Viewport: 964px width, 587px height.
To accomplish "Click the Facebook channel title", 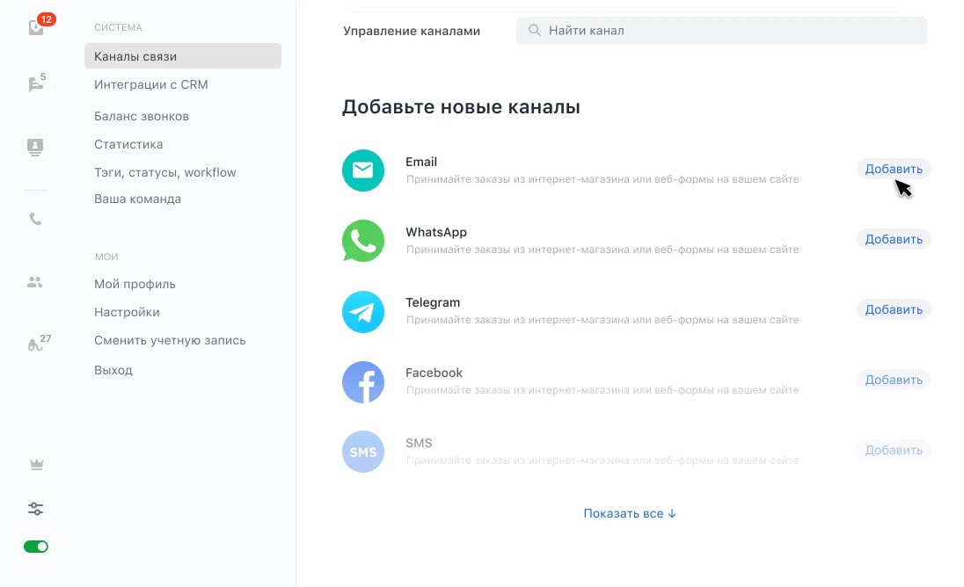I will pos(434,373).
